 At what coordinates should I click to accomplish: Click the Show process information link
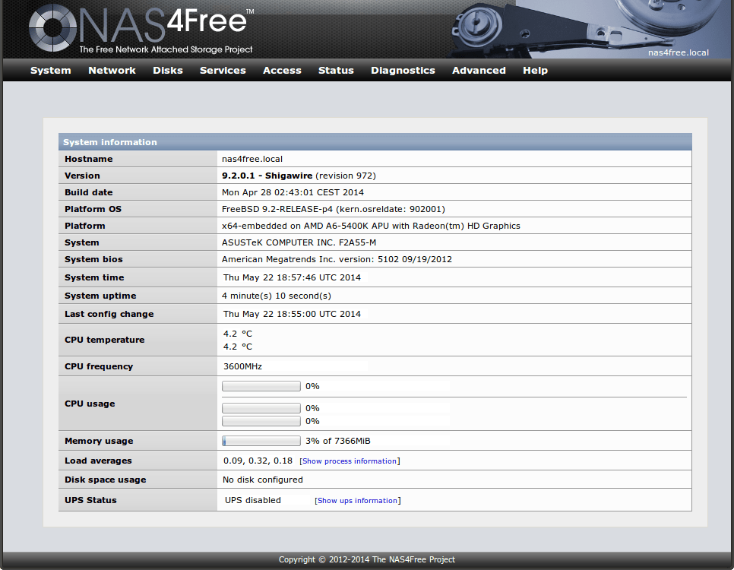tap(349, 461)
